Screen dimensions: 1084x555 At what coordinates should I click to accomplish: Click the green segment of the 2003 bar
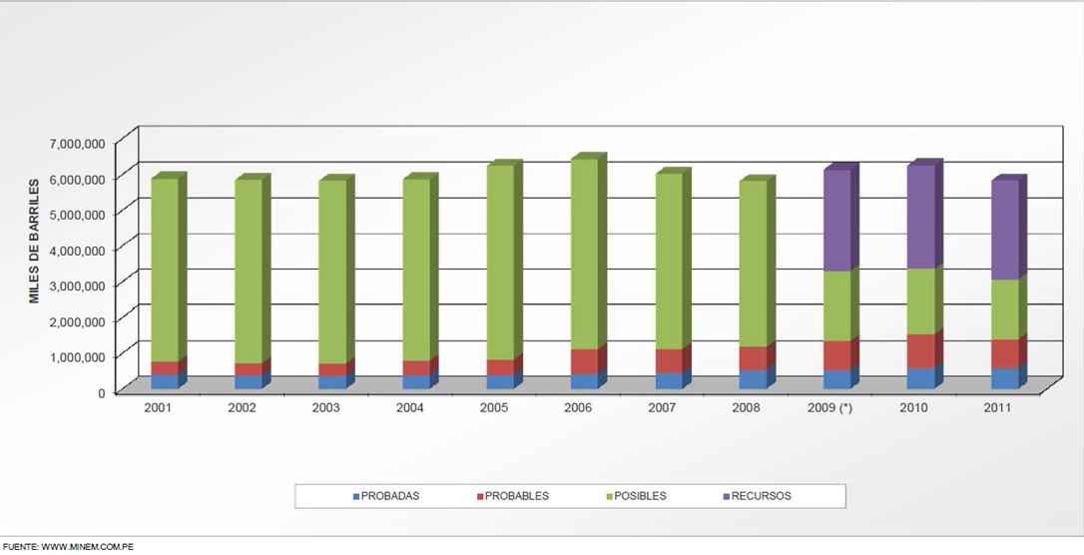332,272
